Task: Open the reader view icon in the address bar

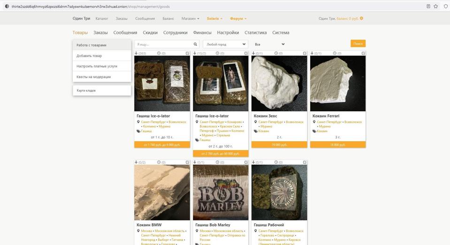Action: click(x=428, y=6)
